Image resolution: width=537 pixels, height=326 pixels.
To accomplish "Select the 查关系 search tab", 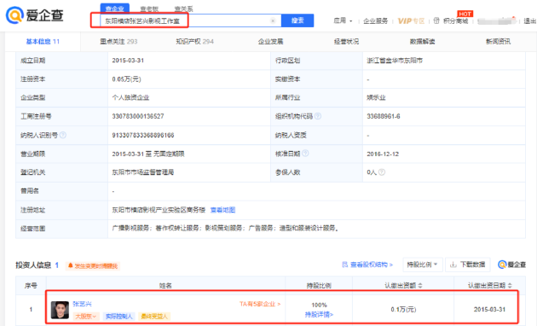I will (183, 9).
